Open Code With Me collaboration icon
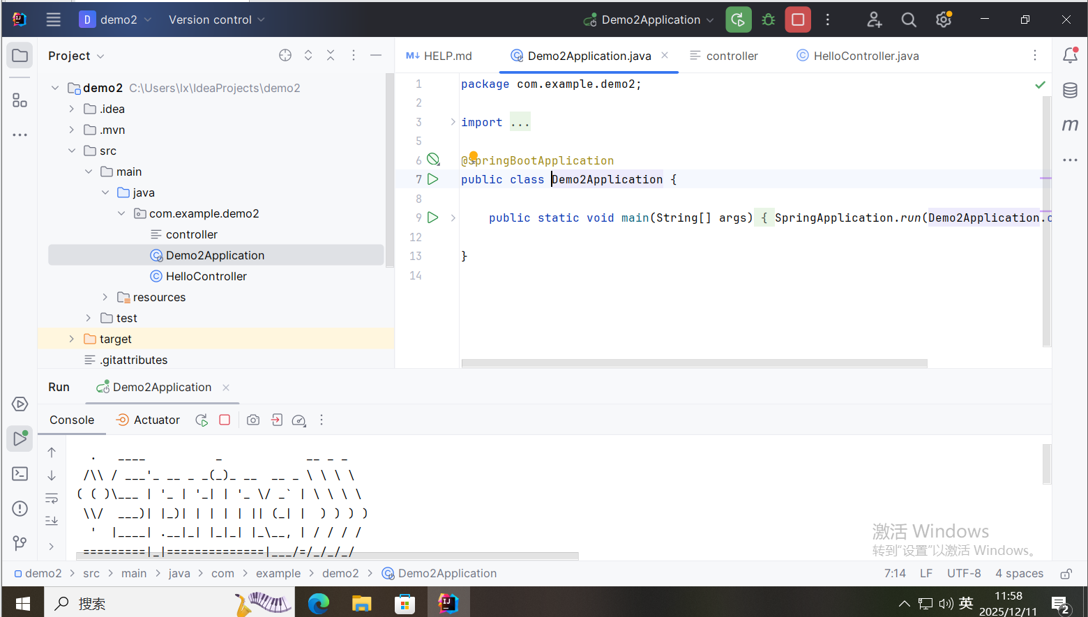 875,20
